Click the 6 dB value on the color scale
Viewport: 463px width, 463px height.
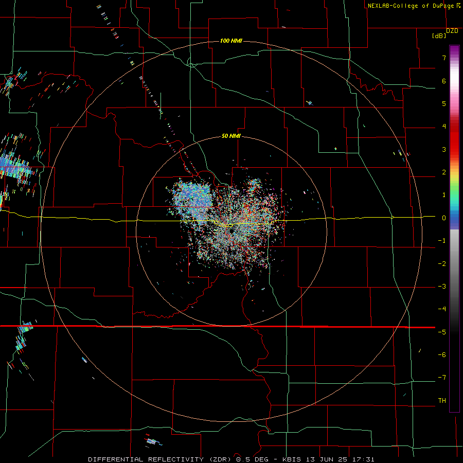click(444, 81)
